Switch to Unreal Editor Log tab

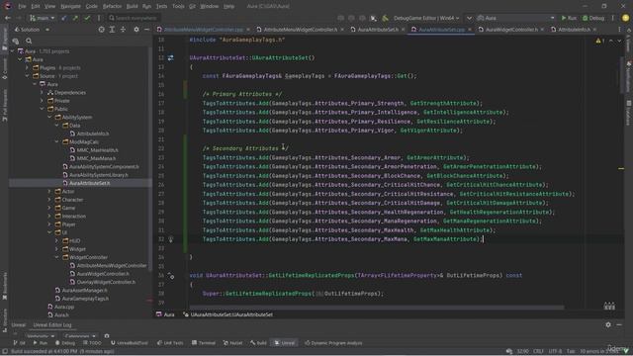click(52, 325)
